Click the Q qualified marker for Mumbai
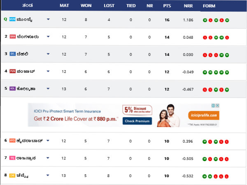Screen dimensions: 247x185 pos(5,19)
